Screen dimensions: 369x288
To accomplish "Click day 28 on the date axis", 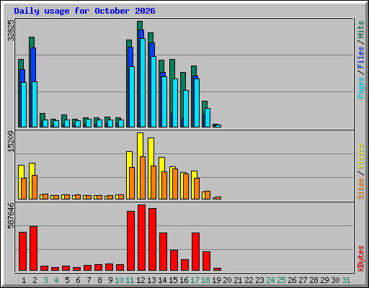I will [314, 280].
